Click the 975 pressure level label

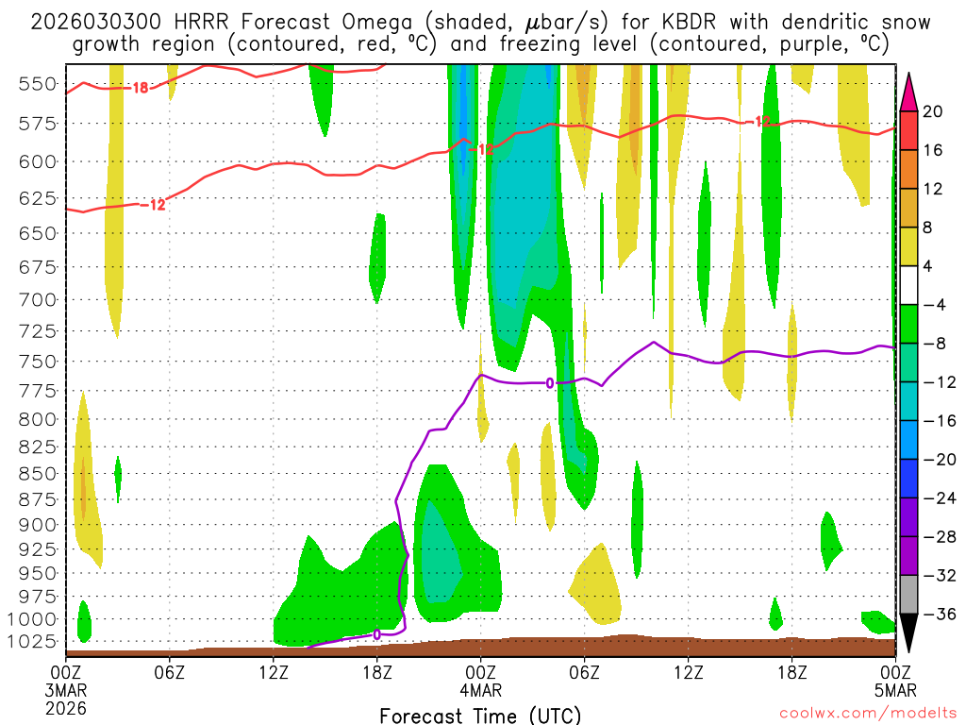(38, 597)
